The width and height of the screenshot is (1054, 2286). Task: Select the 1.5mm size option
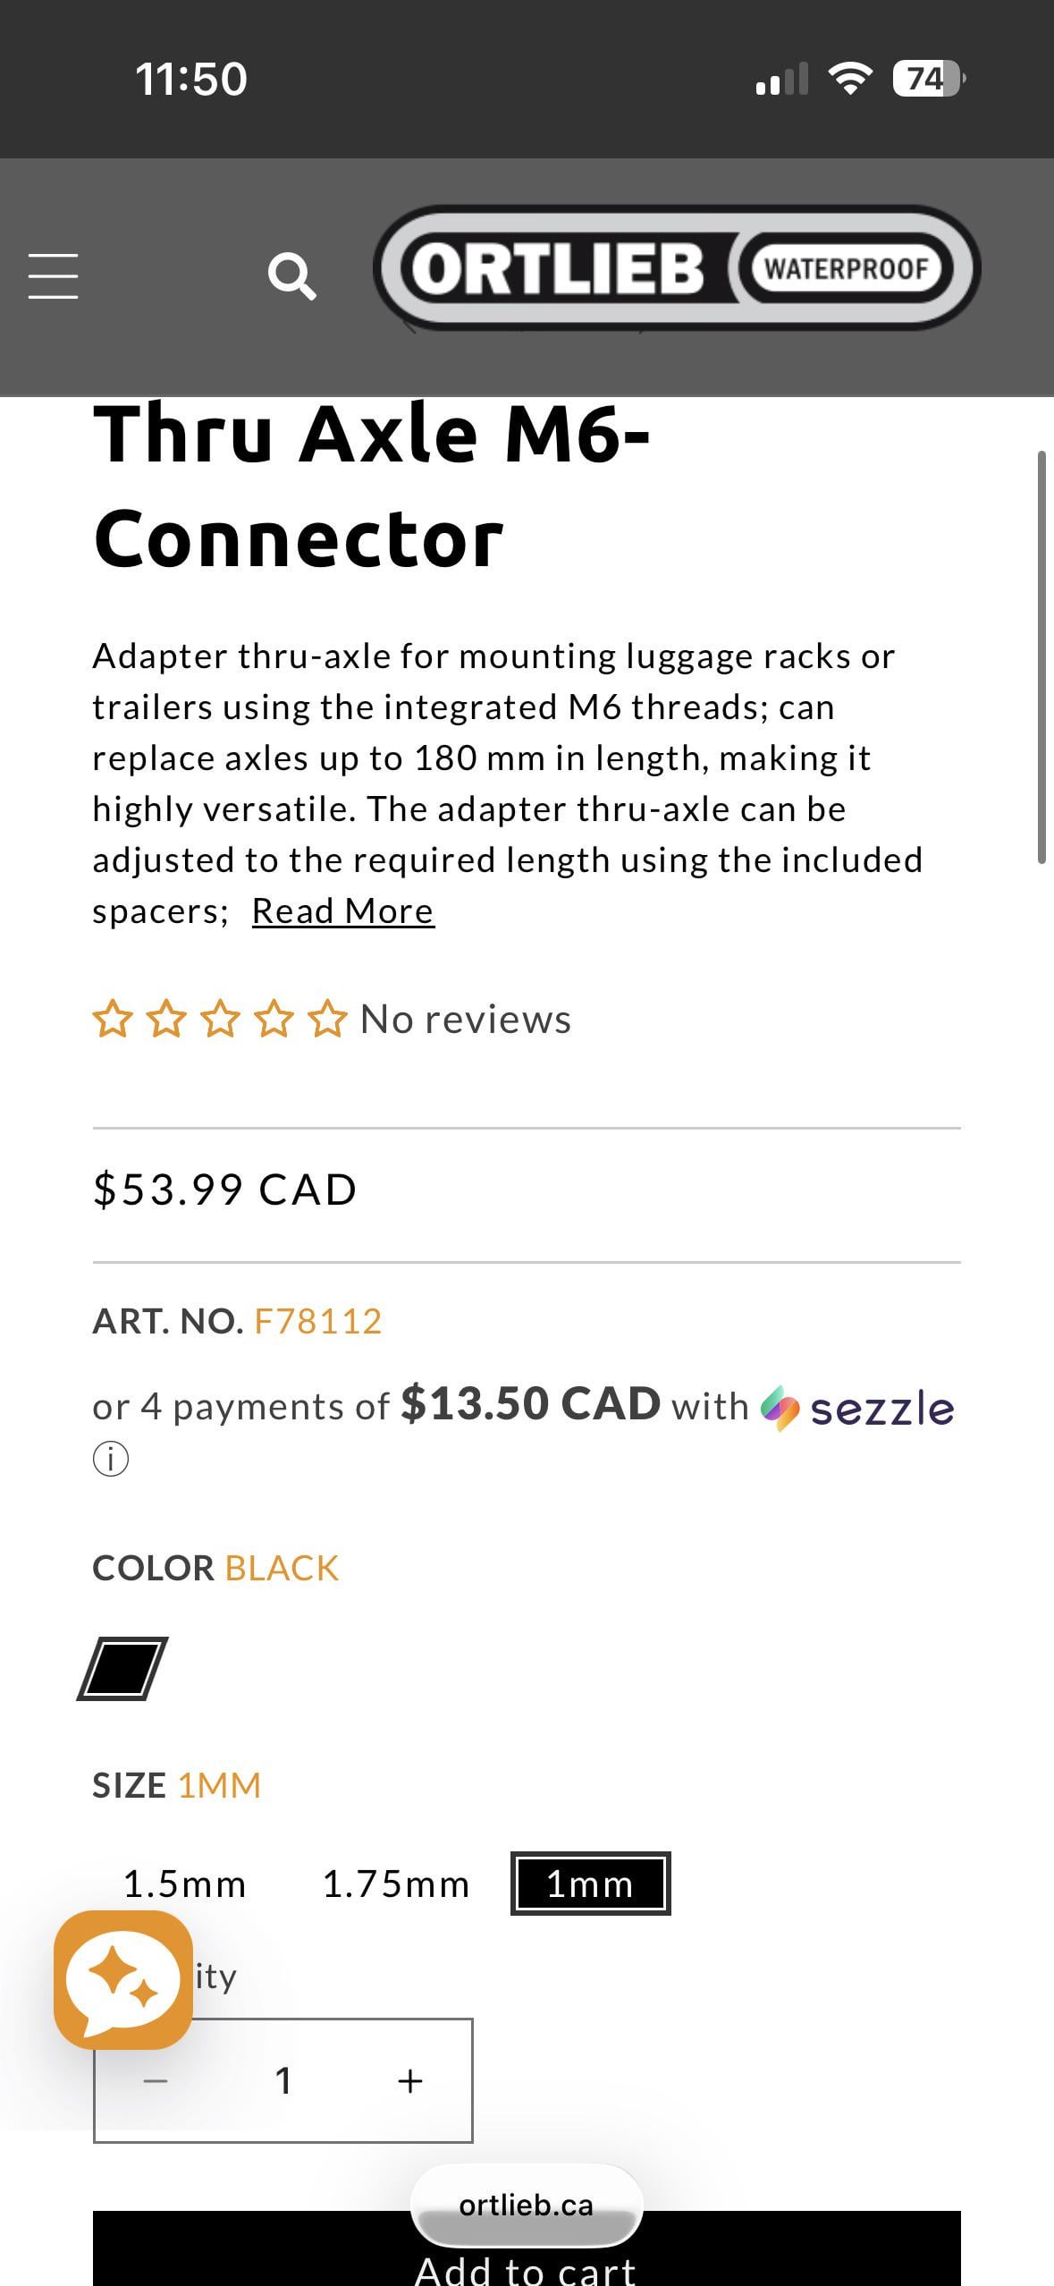pos(184,1884)
